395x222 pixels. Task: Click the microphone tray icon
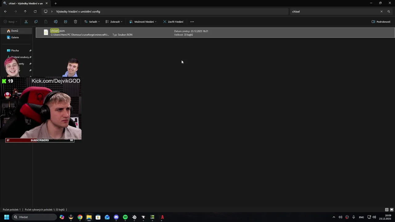354,217
